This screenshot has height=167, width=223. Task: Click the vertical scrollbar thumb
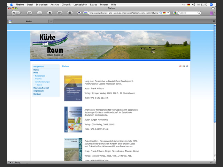click(x=215, y=73)
